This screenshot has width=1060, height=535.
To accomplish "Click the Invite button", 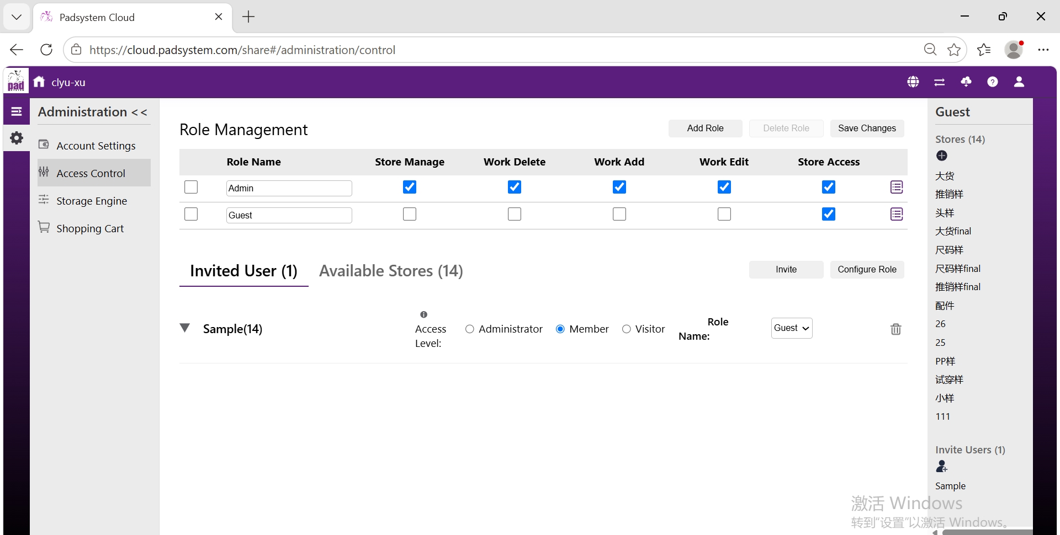I will (786, 270).
